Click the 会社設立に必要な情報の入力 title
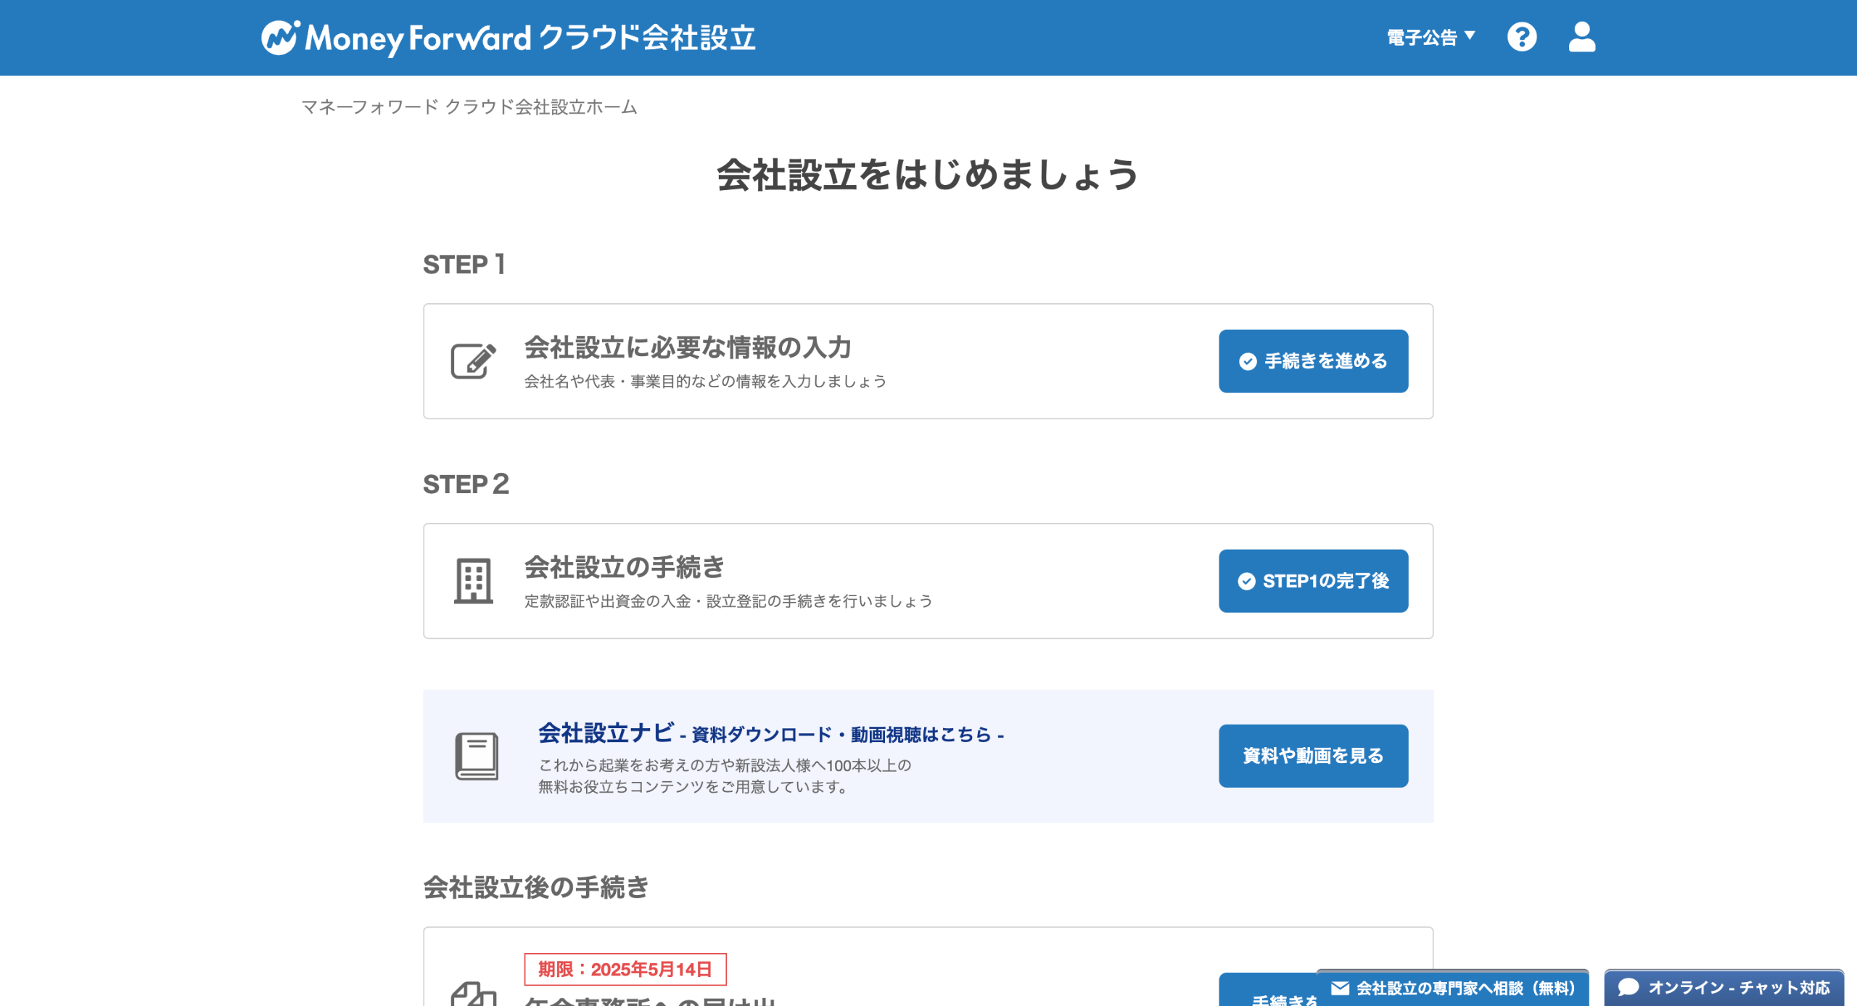The height and width of the screenshot is (1006, 1857). point(687,347)
